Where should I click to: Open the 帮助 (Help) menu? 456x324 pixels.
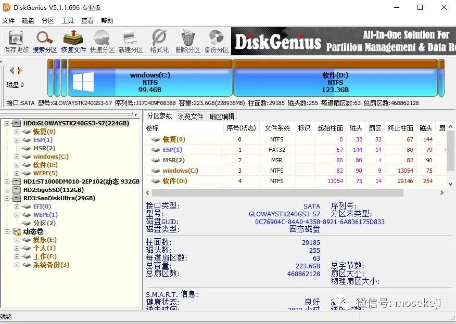pos(107,21)
